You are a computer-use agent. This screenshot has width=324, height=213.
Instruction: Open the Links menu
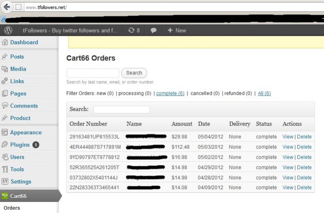click(x=17, y=81)
